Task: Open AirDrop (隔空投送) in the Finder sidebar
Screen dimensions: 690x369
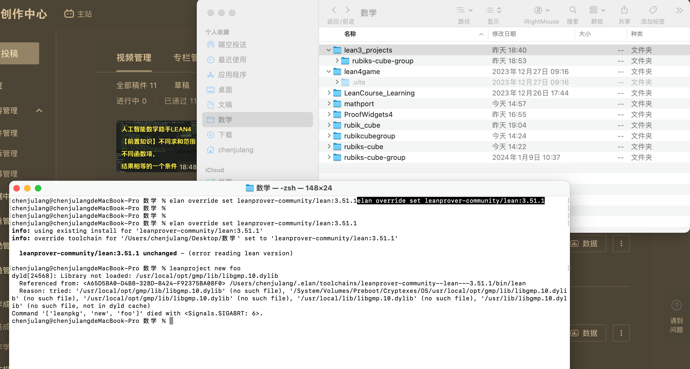Action: point(257,45)
